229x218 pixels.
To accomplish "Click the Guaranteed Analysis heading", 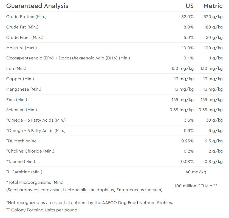I will (x=37, y=6).
